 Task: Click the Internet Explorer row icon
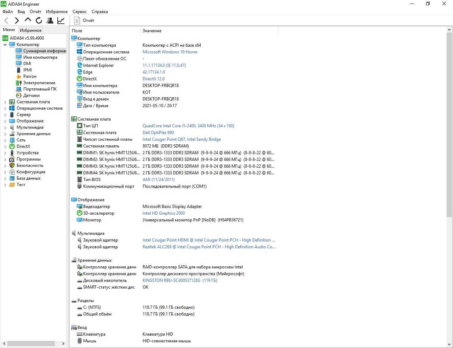[x=80, y=65]
